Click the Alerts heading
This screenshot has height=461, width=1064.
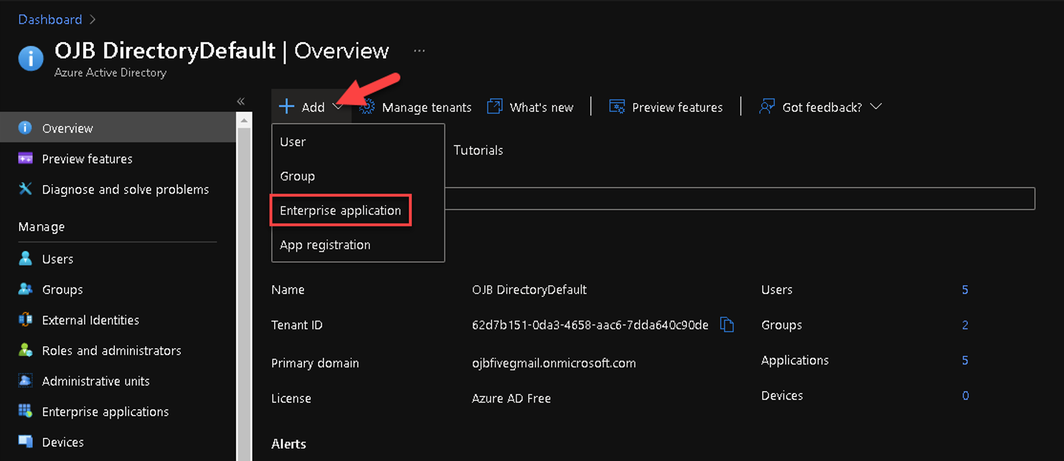[x=288, y=445]
